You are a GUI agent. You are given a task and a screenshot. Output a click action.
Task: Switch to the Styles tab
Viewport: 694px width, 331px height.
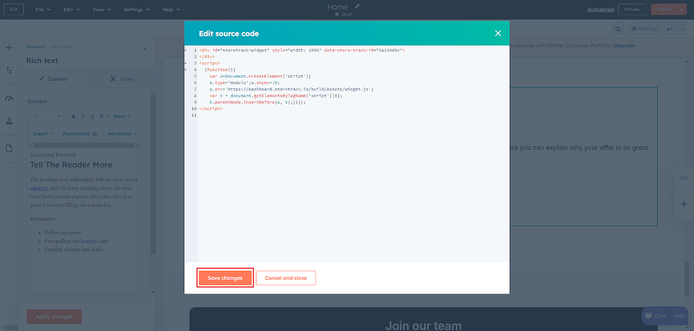[x=122, y=79]
